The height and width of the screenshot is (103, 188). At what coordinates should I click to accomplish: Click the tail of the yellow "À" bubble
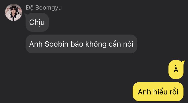[183, 62]
